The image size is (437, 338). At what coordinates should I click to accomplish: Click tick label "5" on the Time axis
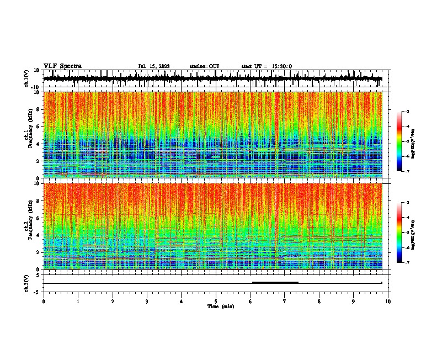point(216,302)
